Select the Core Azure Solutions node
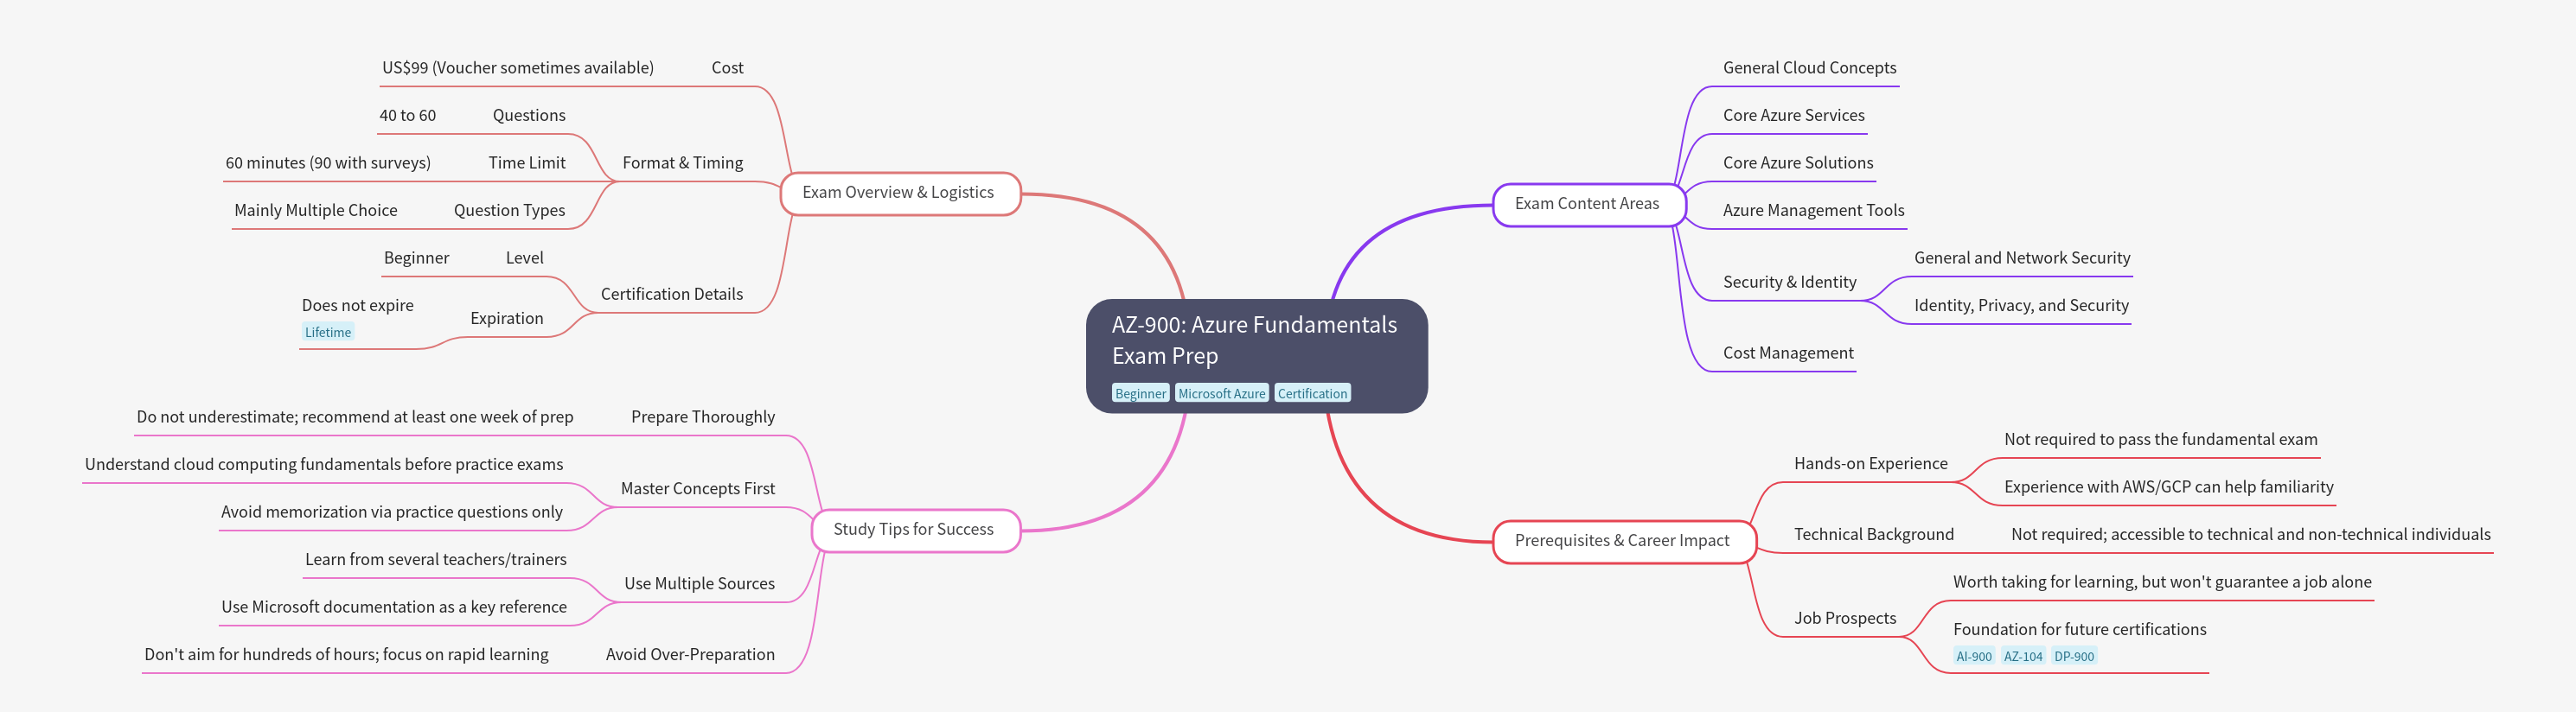Viewport: 2576px width, 712px height. tap(1798, 162)
